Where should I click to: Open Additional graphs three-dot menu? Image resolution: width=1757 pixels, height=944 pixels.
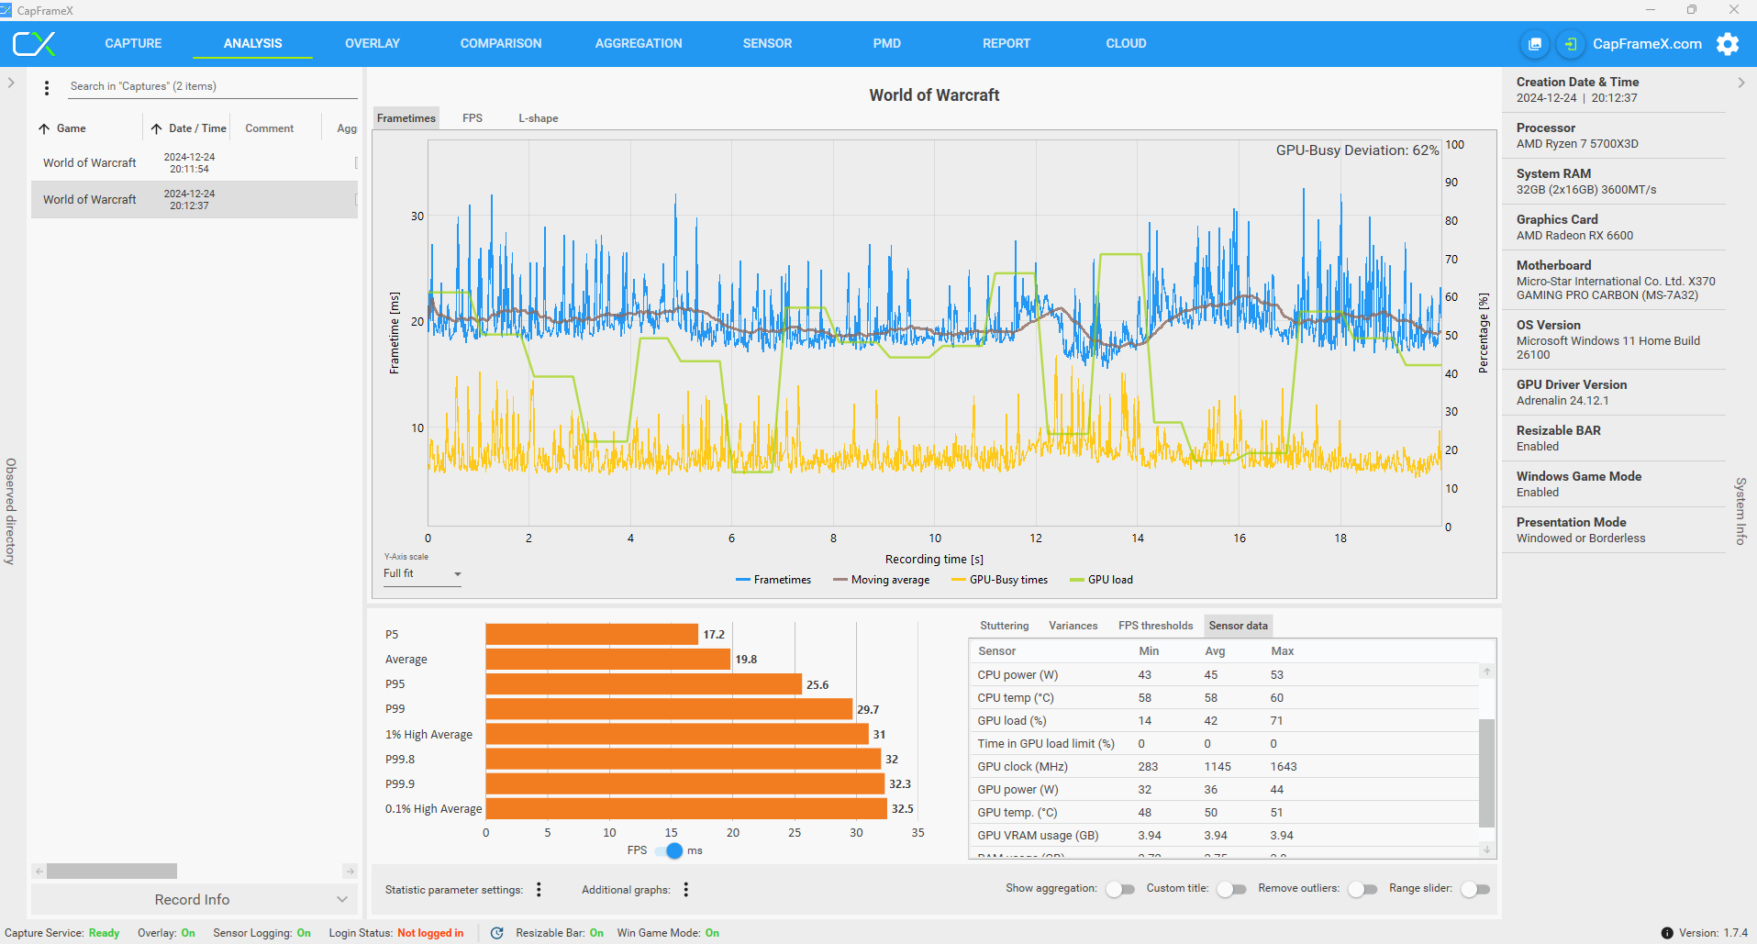(685, 889)
